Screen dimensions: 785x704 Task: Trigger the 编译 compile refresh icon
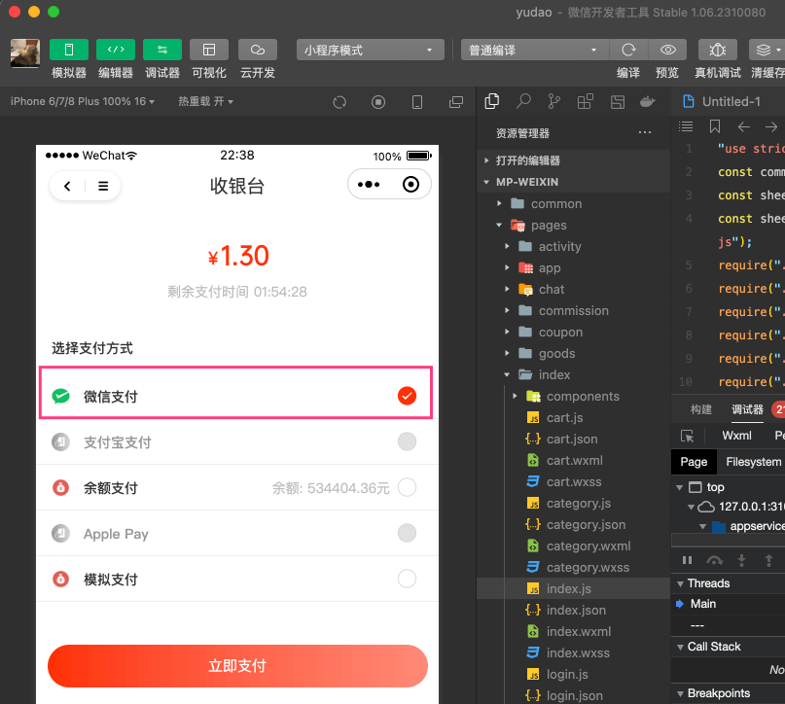tap(628, 48)
